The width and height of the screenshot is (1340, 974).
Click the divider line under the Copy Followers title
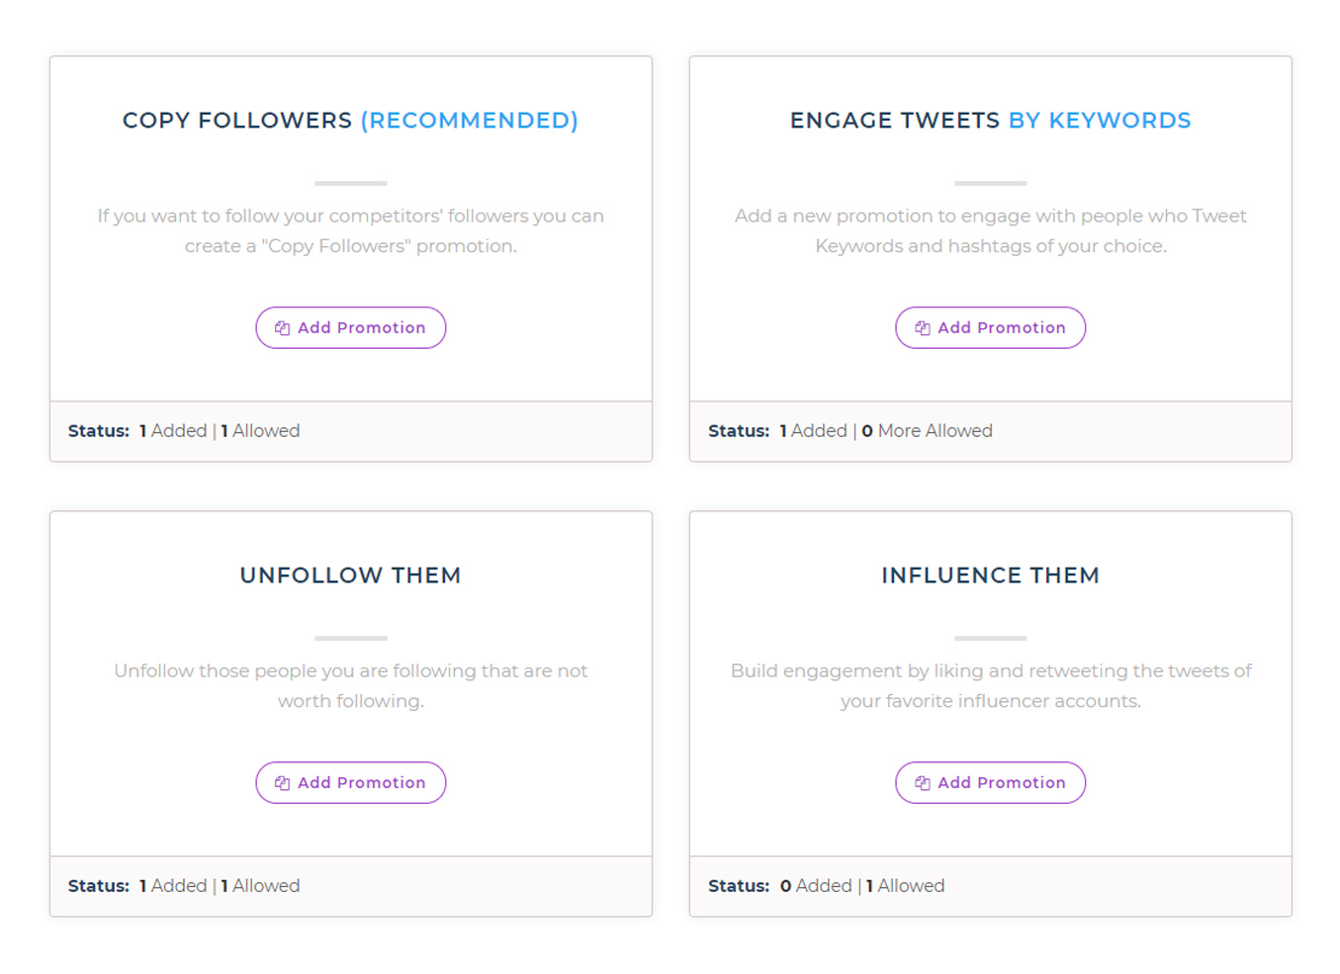(350, 183)
